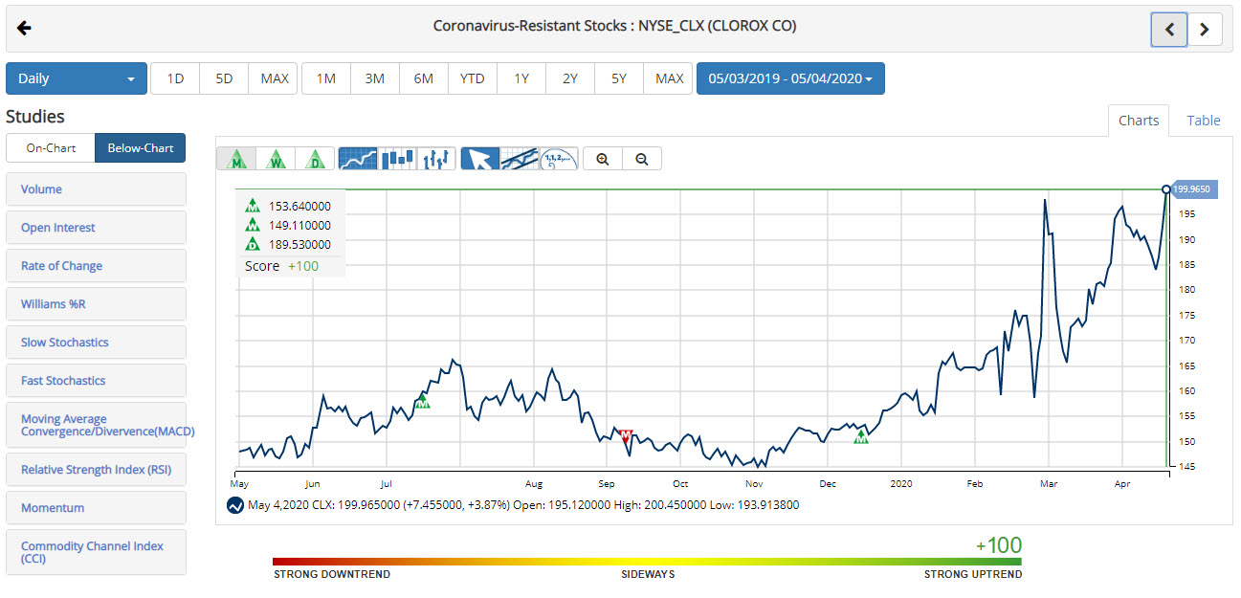Click the Coronavirus-Resistant Stocks title
The height and width of the screenshot is (598, 1241).
(615, 26)
